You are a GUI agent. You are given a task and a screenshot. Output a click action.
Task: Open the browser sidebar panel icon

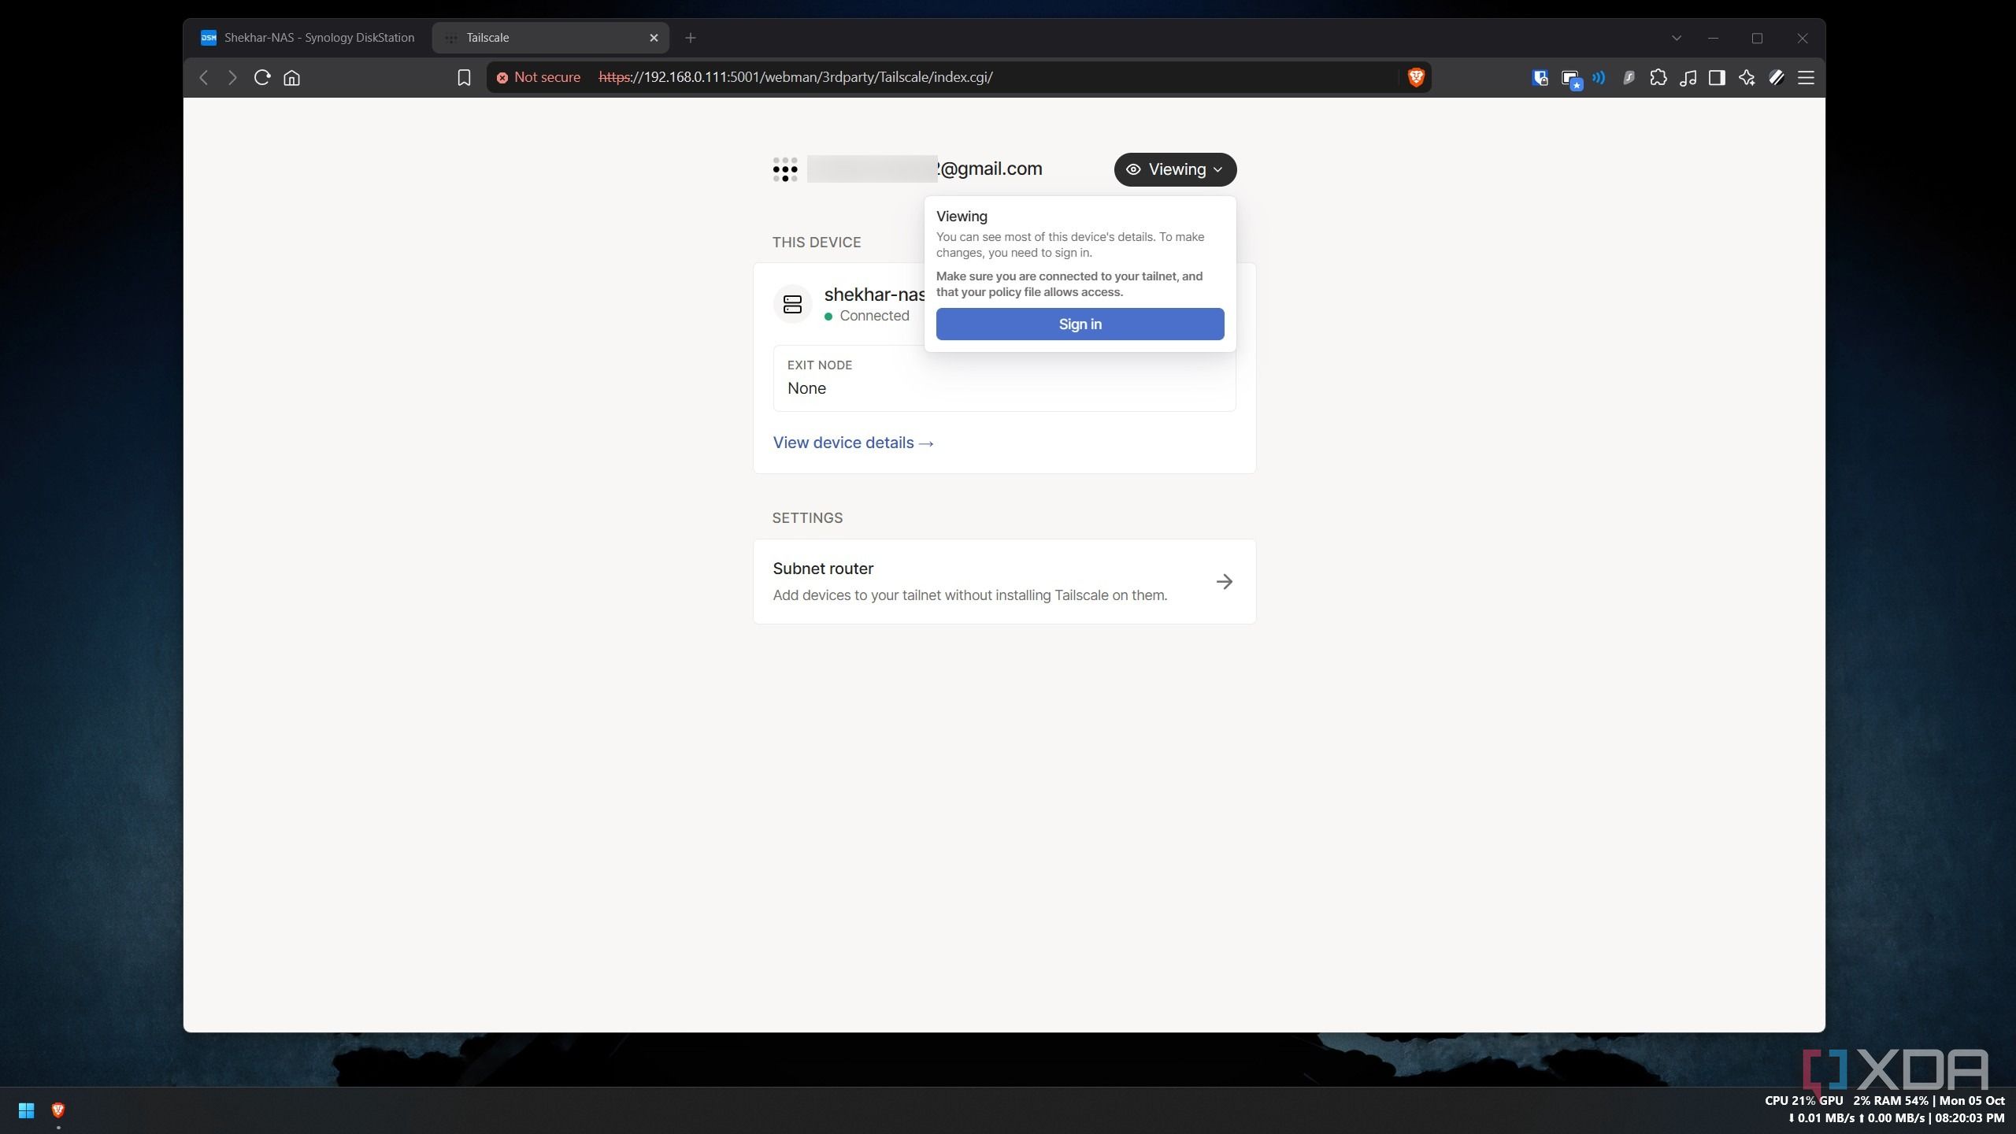click(1717, 77)
